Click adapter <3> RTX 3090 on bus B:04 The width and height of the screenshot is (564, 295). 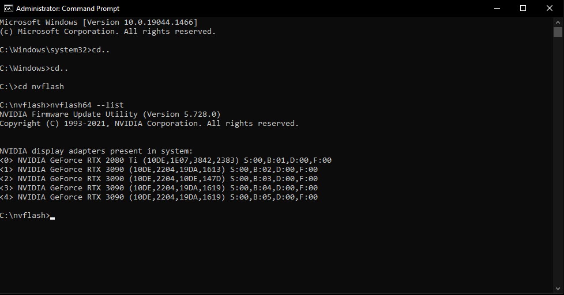pos(159,187)
